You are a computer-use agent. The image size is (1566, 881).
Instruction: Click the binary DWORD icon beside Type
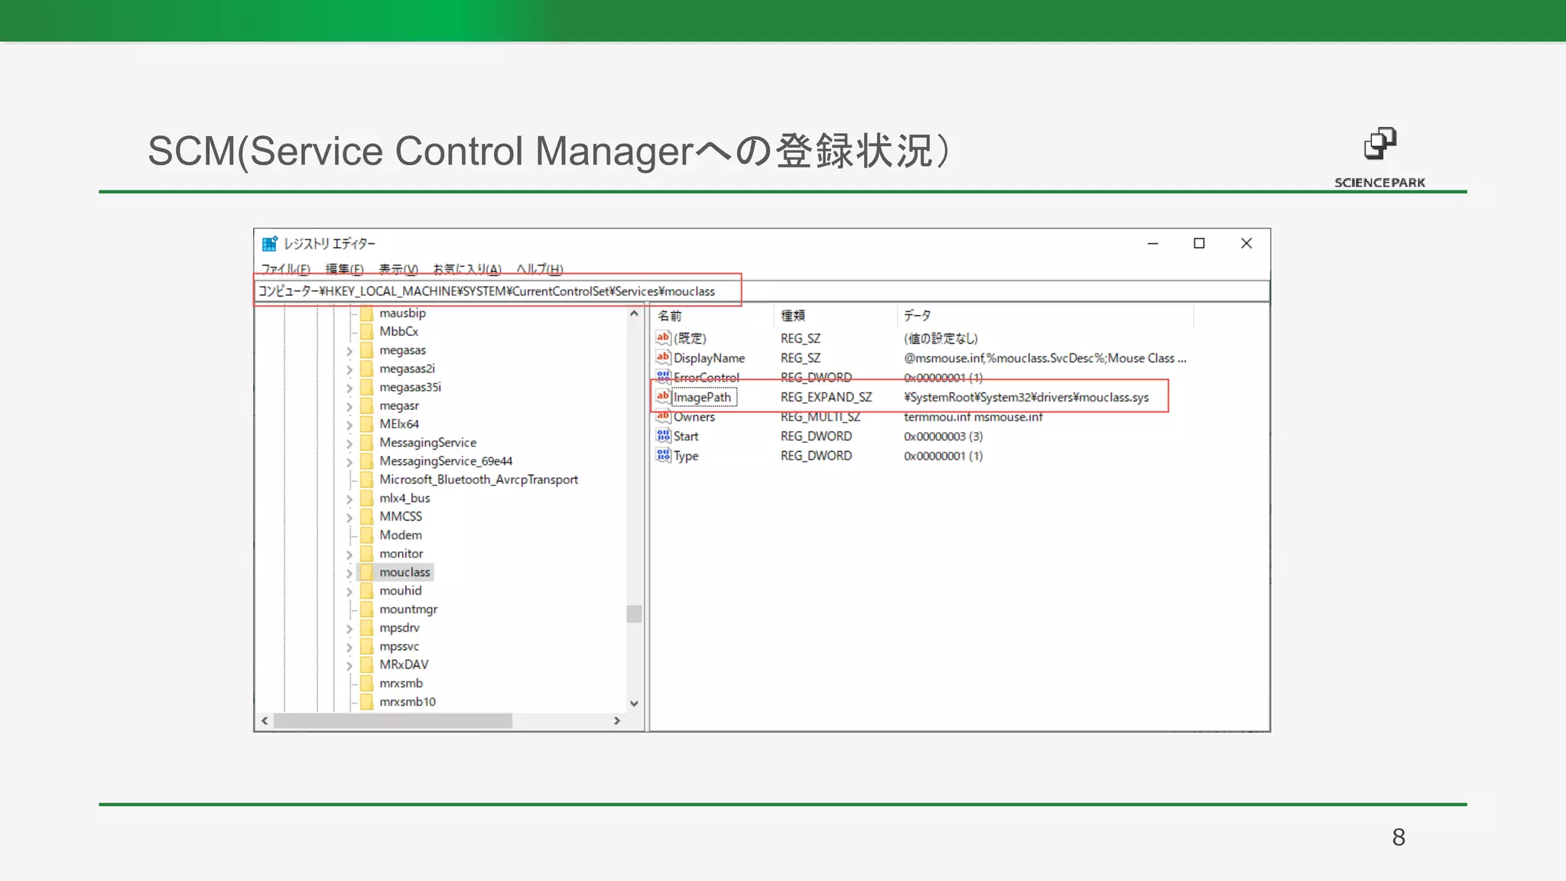(x=663, y=455)
